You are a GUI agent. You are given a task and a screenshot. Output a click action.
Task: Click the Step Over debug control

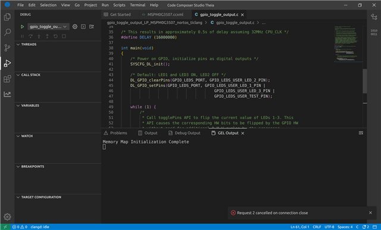pyautogui.click(x=30, y=36)
